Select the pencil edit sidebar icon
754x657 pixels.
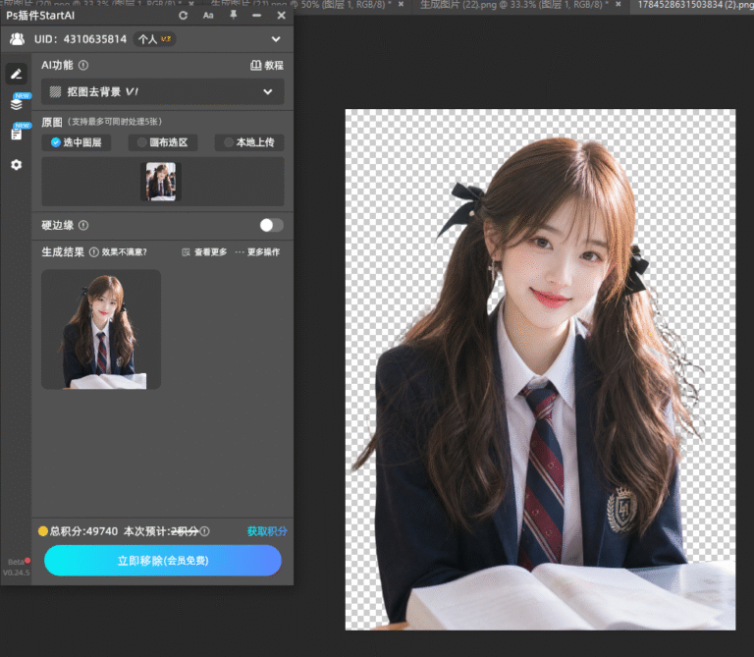click(x=17, y=74)
